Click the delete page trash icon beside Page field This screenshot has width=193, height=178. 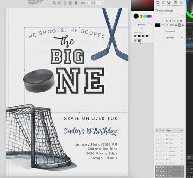[x=76, y=3]
